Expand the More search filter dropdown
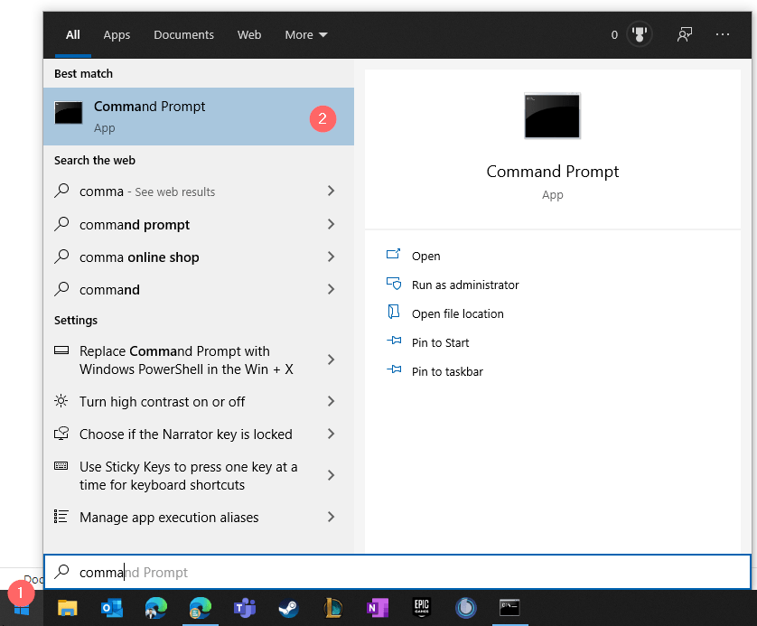 (x=305, y=34)
